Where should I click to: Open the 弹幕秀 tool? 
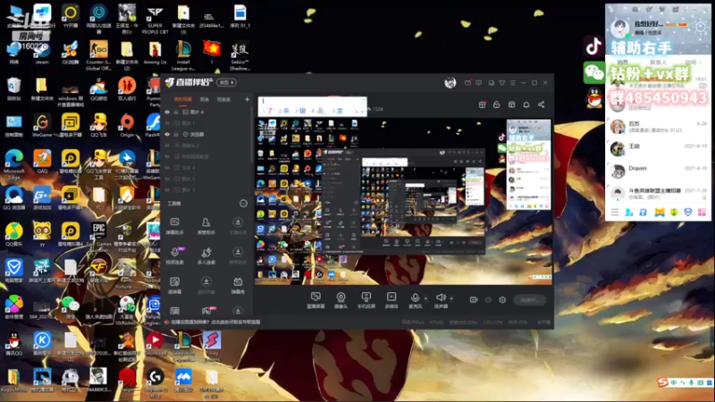click(x=238, y=285)
